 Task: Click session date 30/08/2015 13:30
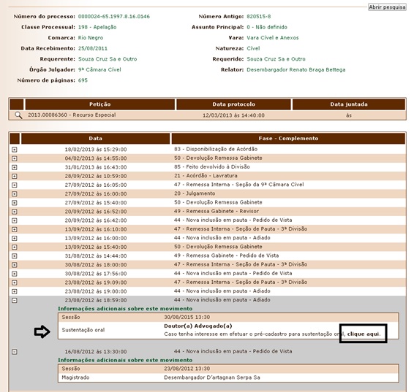click(x=187, y=318)
